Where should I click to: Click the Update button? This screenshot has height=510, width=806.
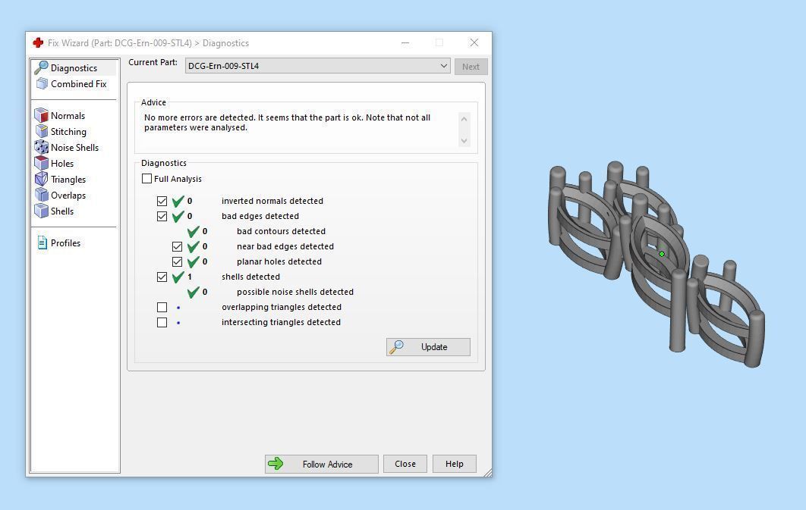pos(428,347)
